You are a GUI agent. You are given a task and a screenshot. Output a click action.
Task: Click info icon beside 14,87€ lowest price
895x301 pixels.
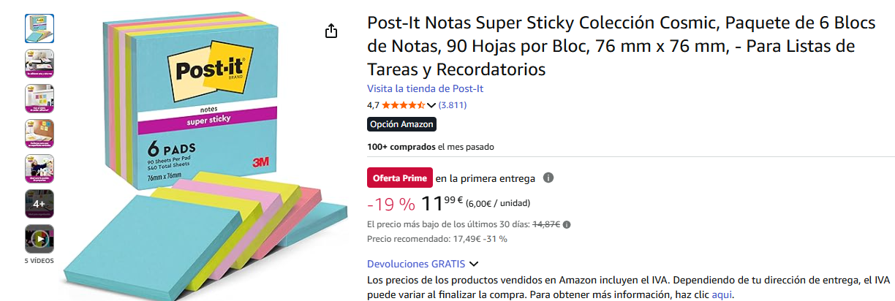[x=567, y=225]
